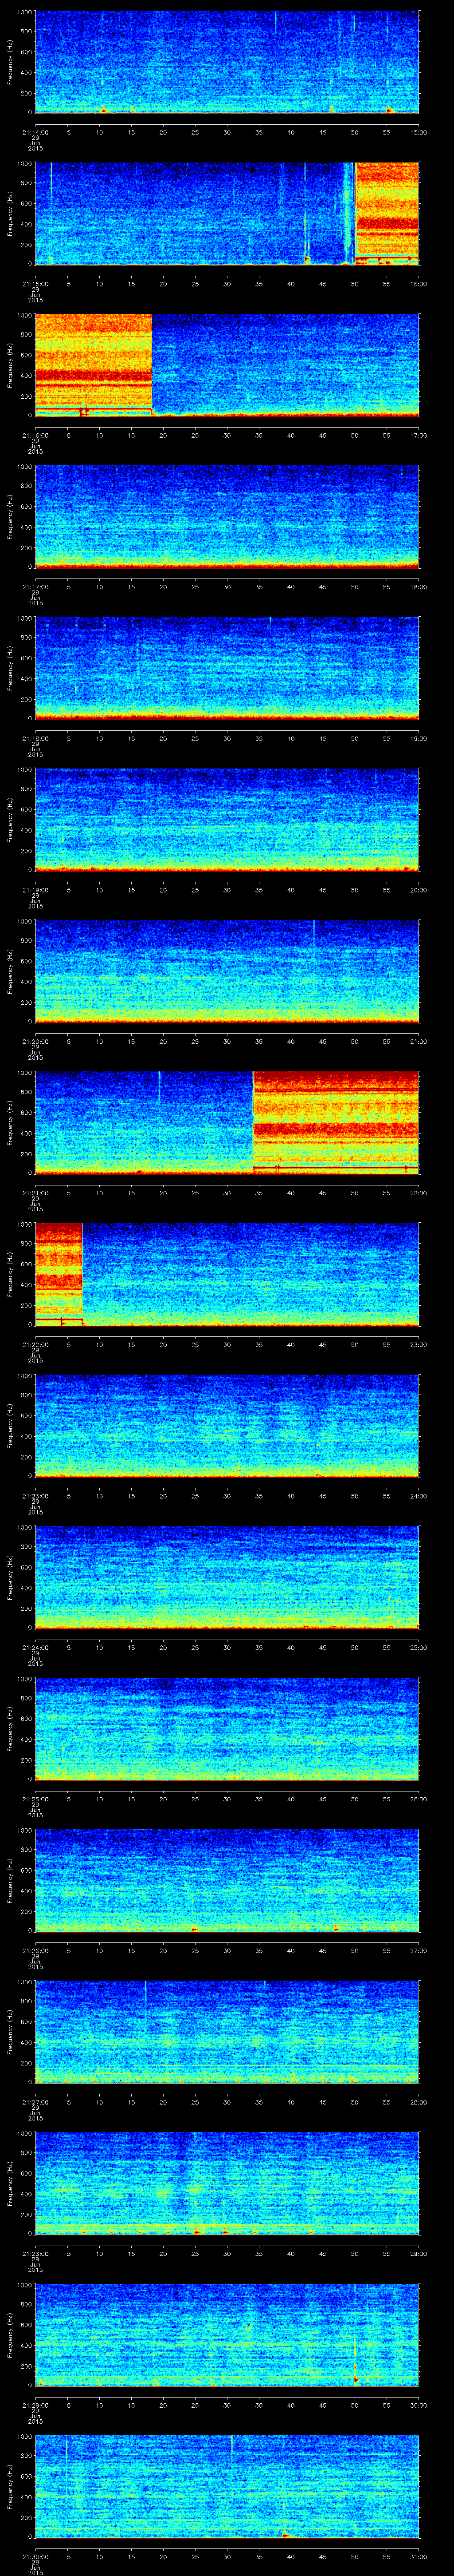Select the spectrogram panel starting at 21:24:00
The width and height of the screenshot is (454, 2576).
coord(227,1577)
